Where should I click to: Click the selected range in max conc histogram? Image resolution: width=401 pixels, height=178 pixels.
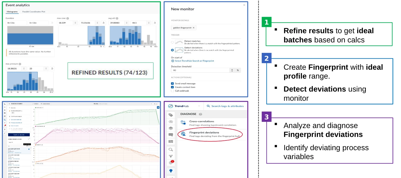[x=96, y=35]
